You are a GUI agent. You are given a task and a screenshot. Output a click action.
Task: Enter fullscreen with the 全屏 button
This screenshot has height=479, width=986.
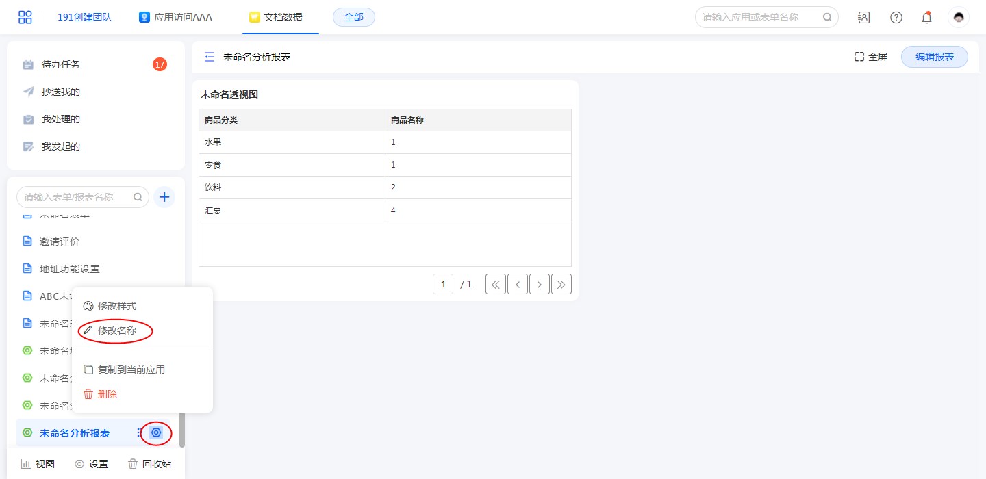coord(870,57)
